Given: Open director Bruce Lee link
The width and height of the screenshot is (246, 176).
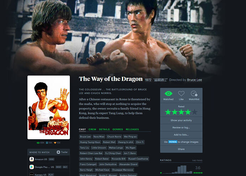Looking at the screenshot, I should [x=194, y=80].
